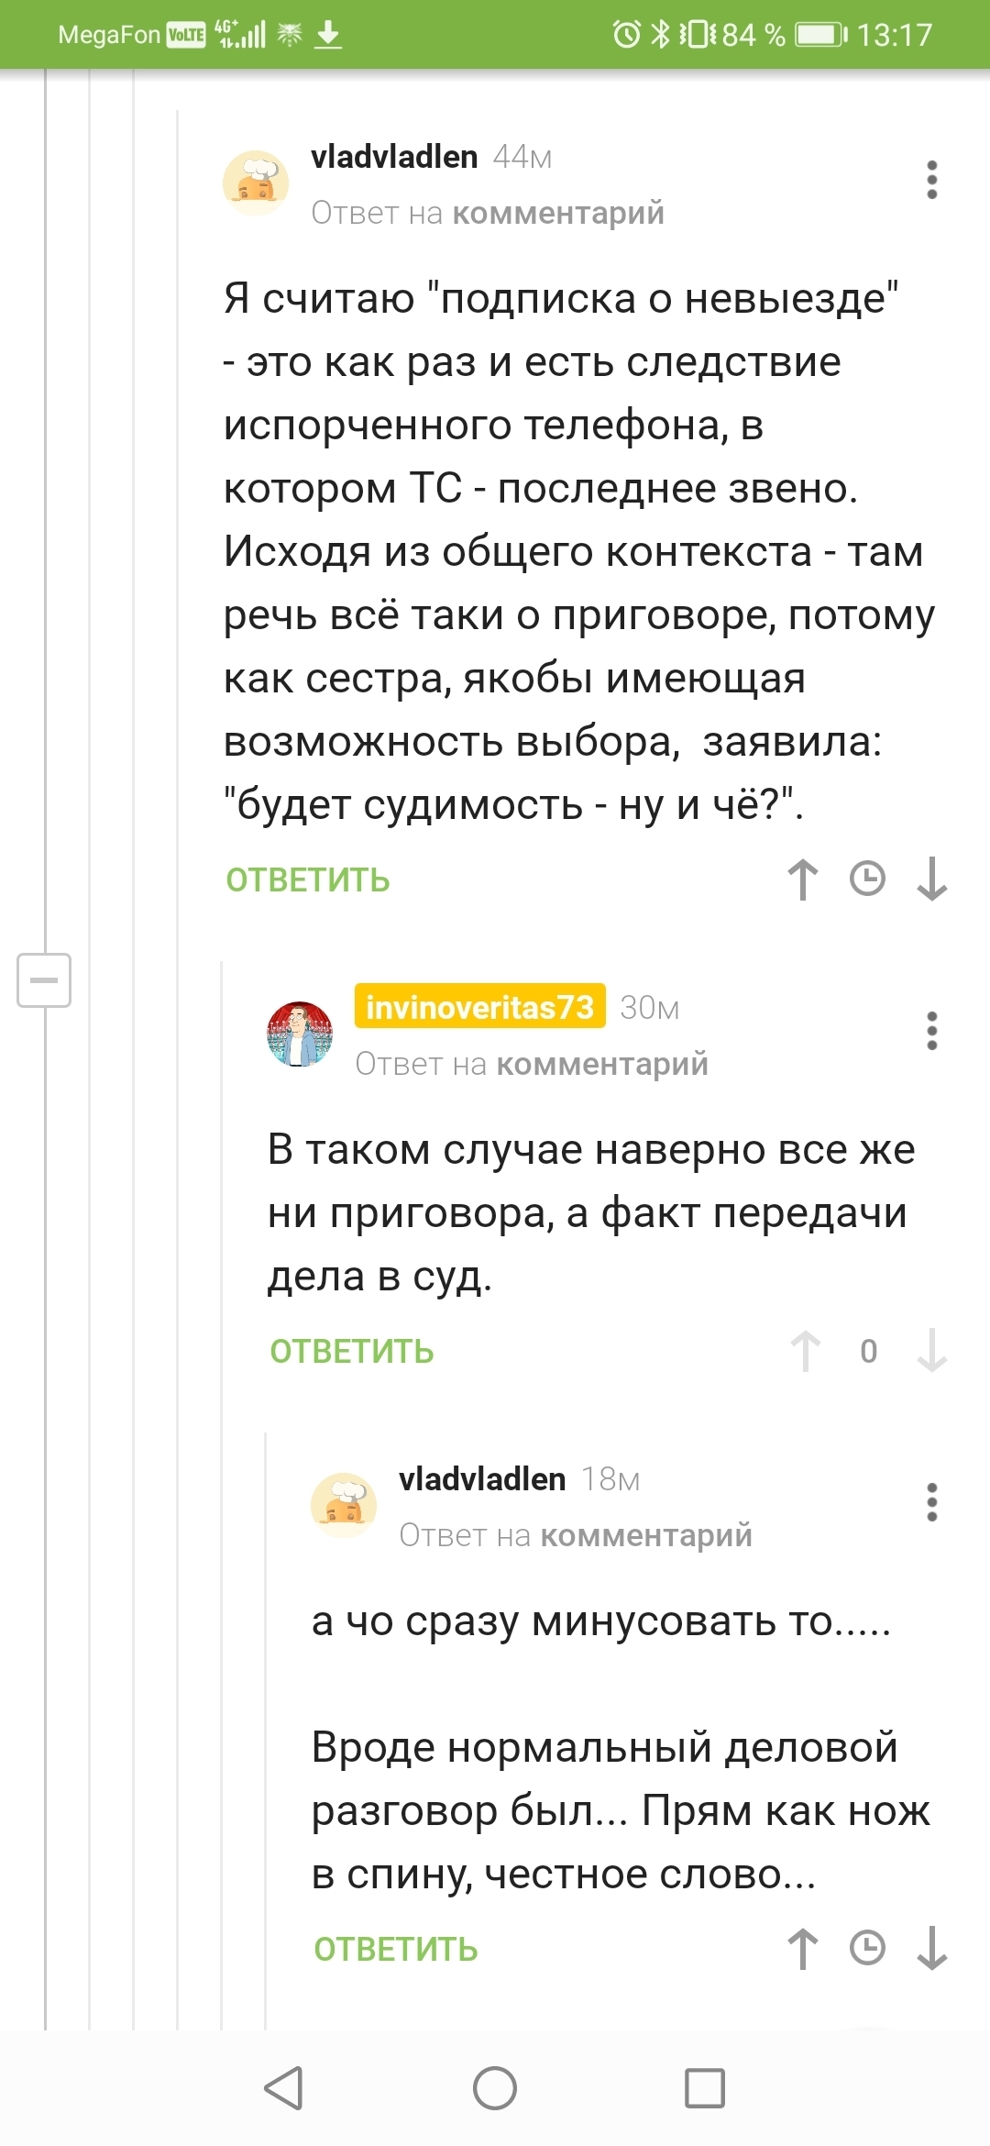Image resolution: width=990 pixels, height=2146 pixels.
Task: Collapse the comment thread with minus box
Action: tap(44, 979)
